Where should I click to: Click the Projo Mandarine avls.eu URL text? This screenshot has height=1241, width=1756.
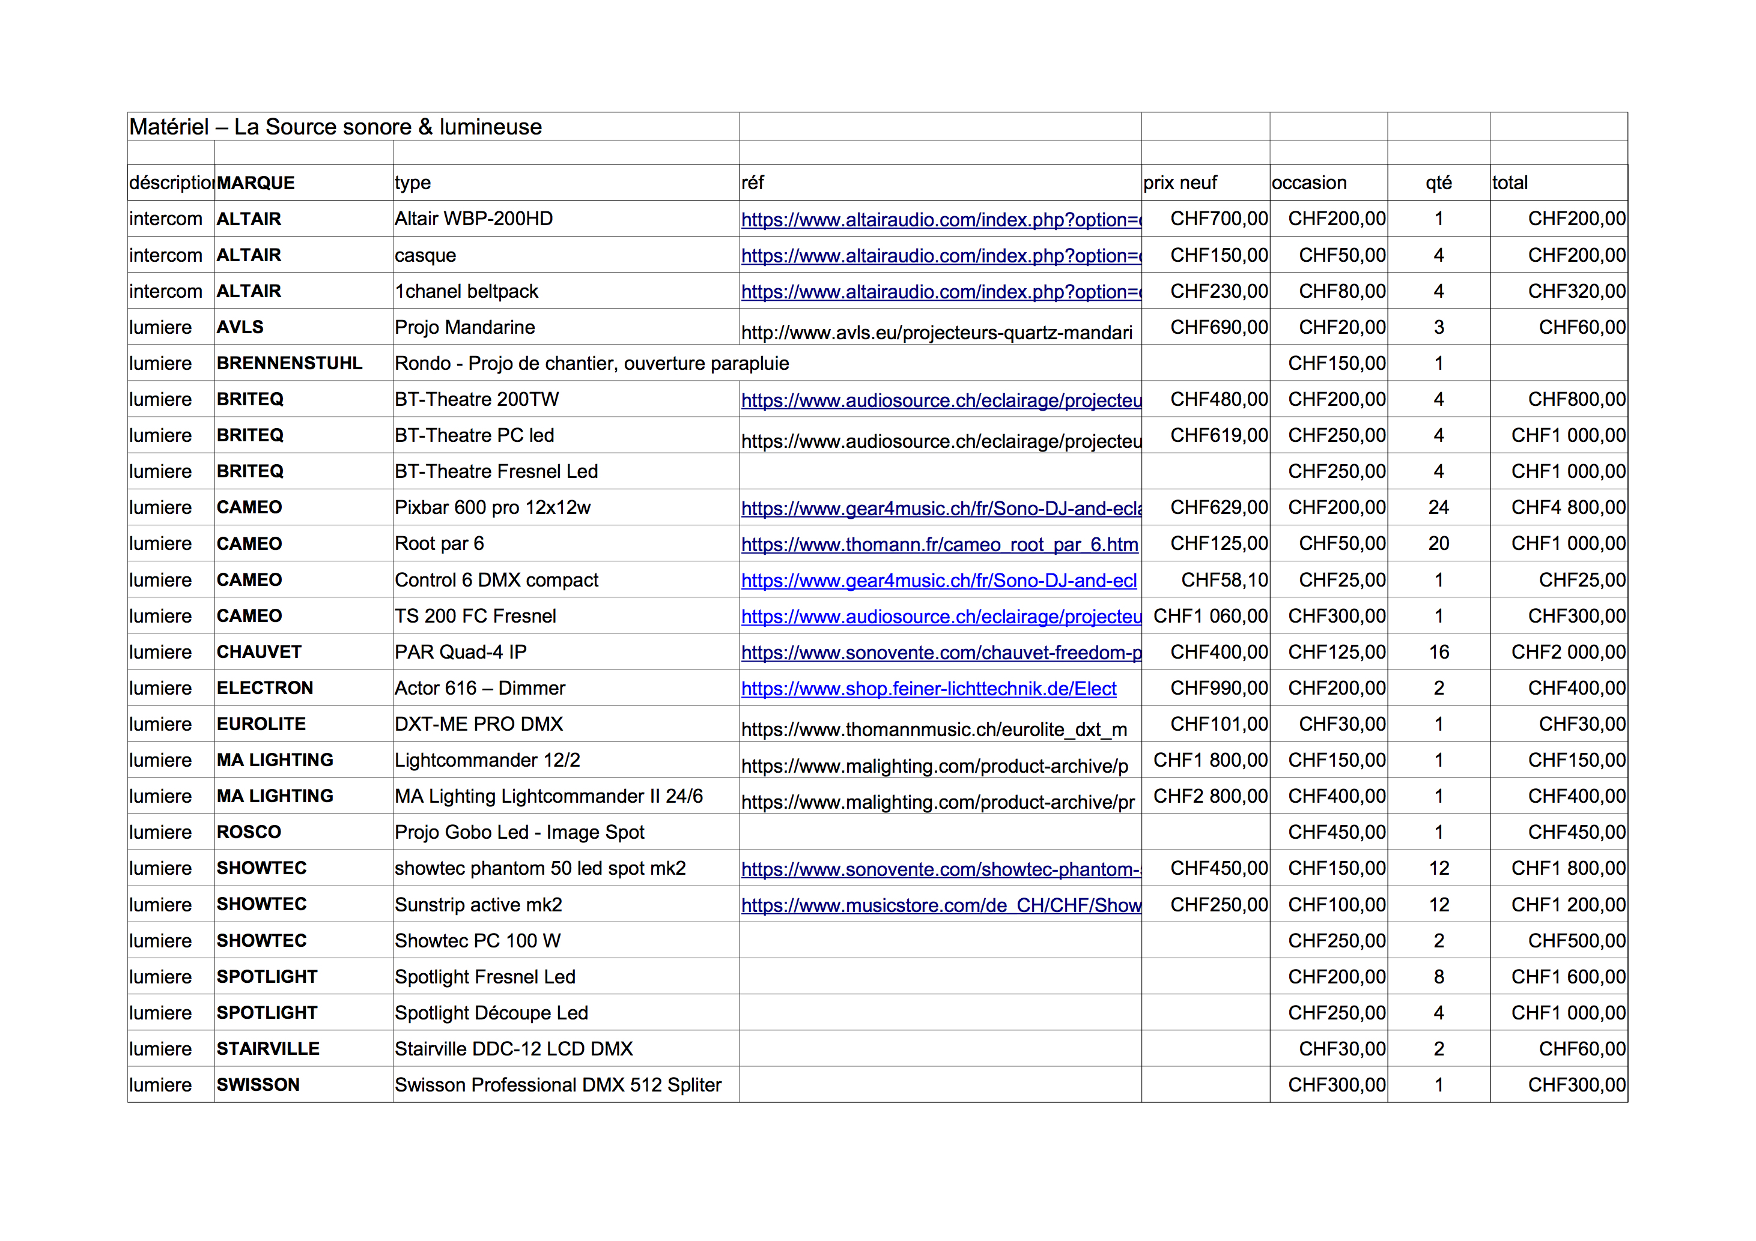(x=937, y=333)
